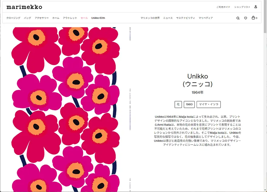The height and width of the screenshot is (192, 267).
Task: Open the バッグ menu
Action: [27, 18]
